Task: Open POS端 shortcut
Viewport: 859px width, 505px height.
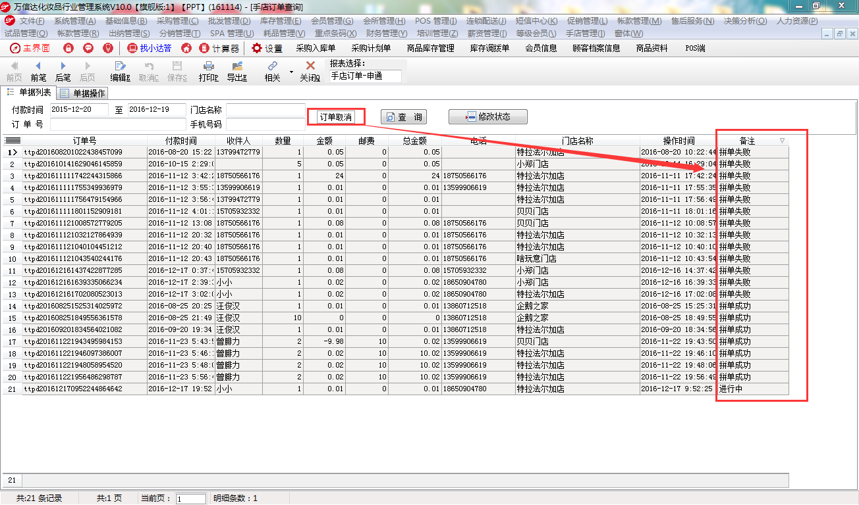Action: coord(695,48)
